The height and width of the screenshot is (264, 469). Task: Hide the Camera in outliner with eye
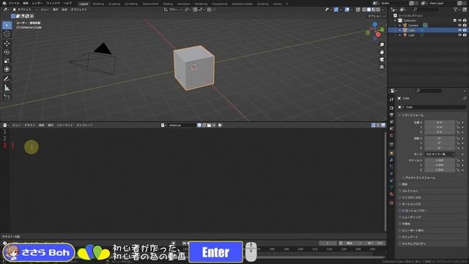(459, 25)
